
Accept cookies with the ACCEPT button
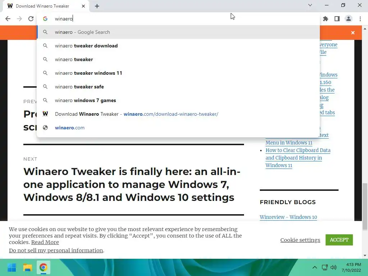(339, 240)
